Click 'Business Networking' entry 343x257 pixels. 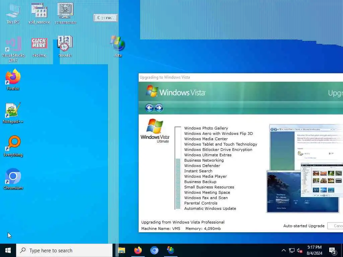point(204,160)
